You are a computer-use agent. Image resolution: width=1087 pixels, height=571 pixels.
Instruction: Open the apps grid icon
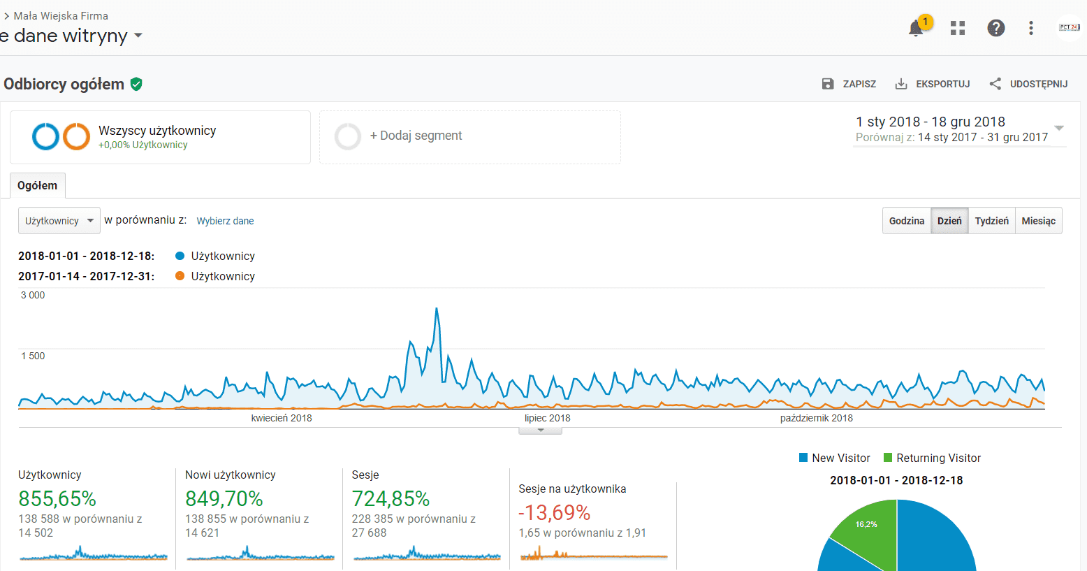(x=958, y=28)
